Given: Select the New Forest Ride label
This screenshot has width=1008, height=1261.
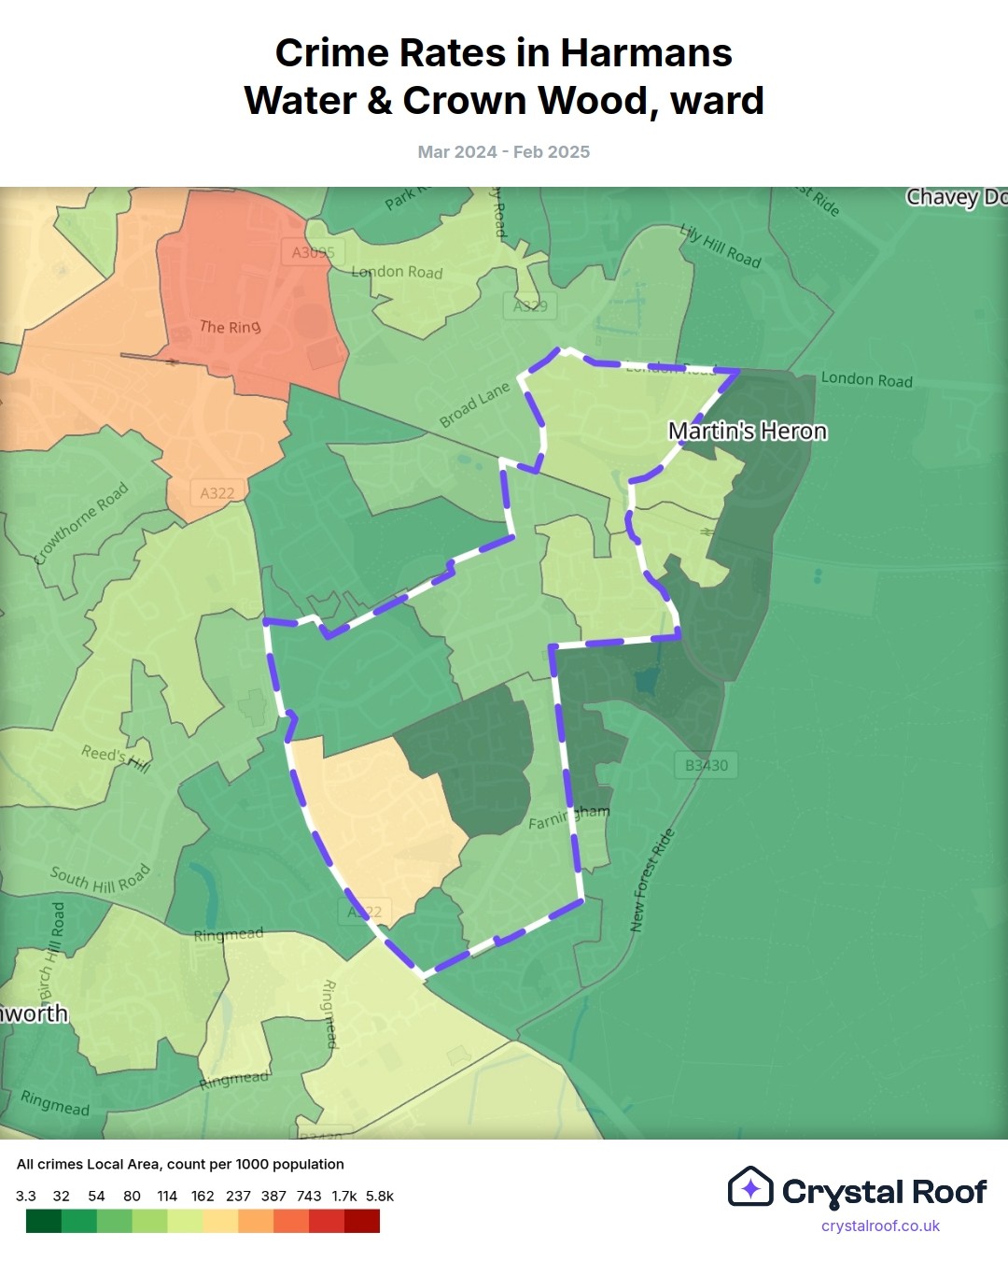Looking at the screenshot, I should pos(651,880).
